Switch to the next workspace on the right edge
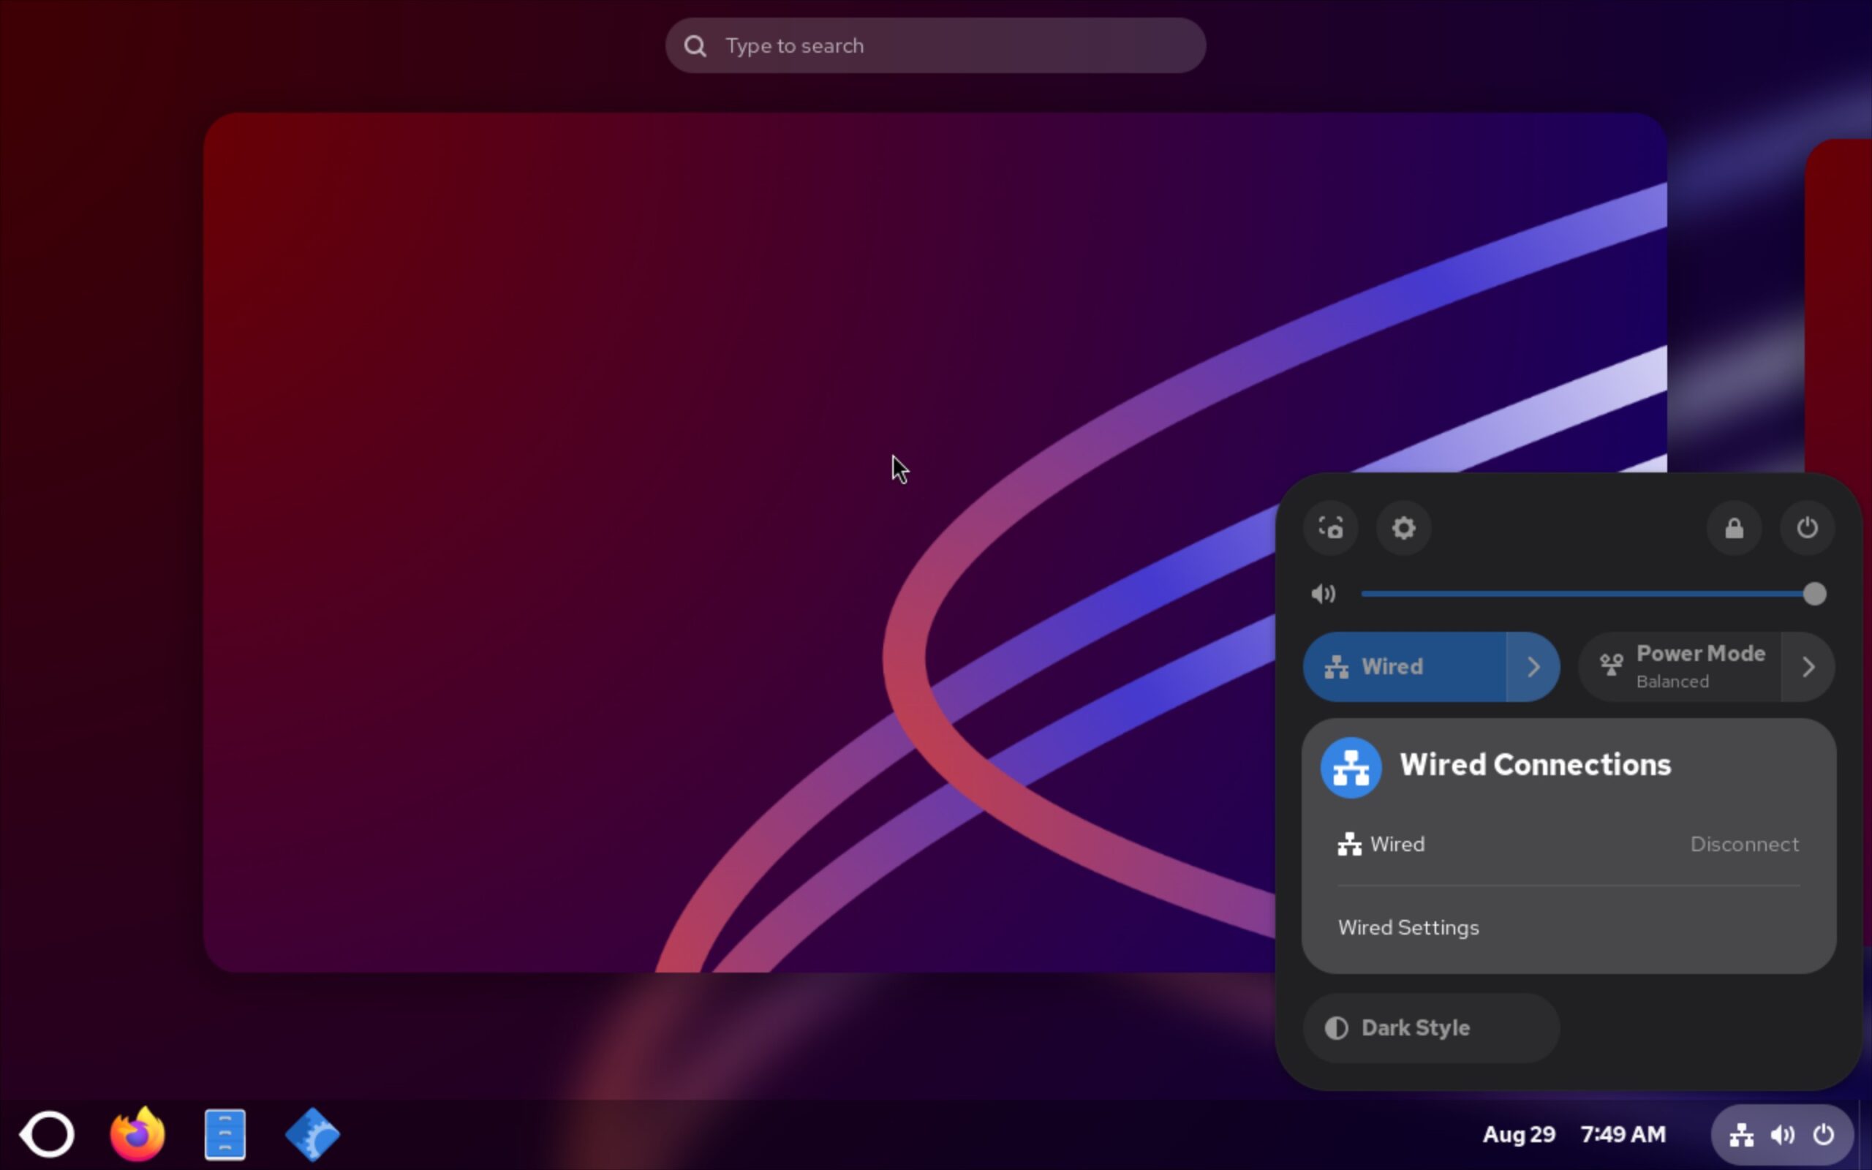 point(1840,306)
